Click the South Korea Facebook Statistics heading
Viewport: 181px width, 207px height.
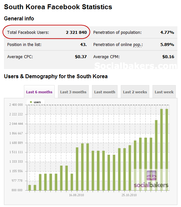(58, 7)
